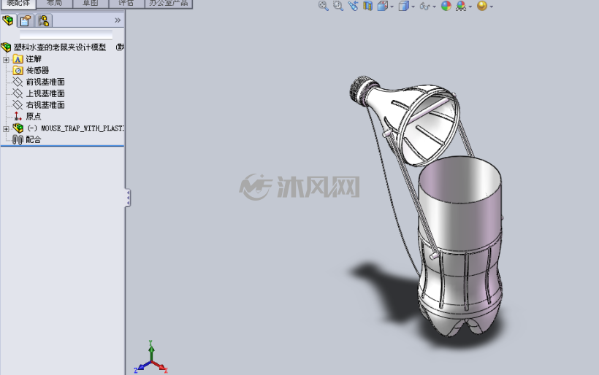Open the 办公室产品 office products tab

pos(169,4)
